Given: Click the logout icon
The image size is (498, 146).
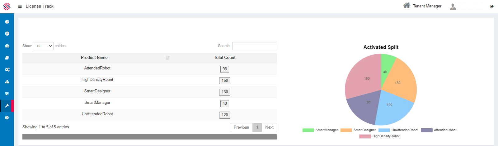Looking at the screenshot, I should 492,6.
